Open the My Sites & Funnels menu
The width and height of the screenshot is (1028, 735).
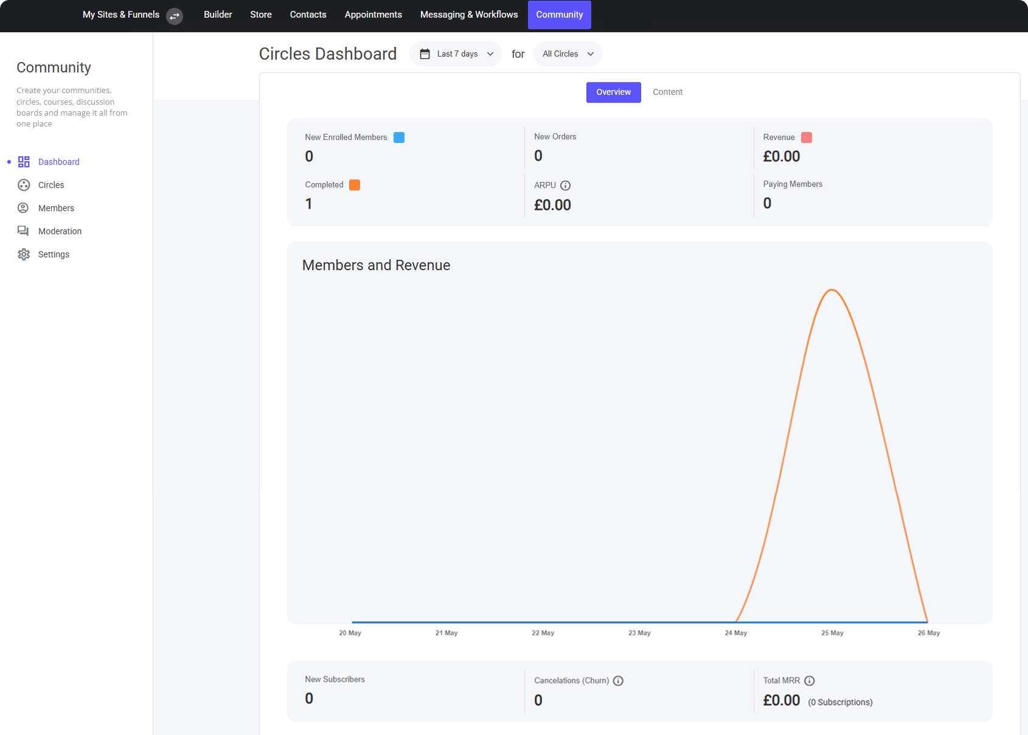121,15
